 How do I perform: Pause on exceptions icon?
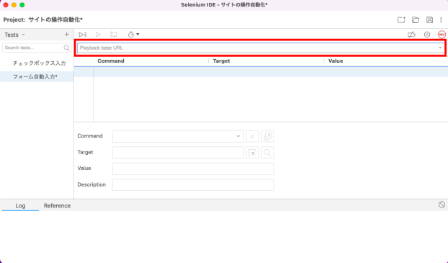click(427, 35)
